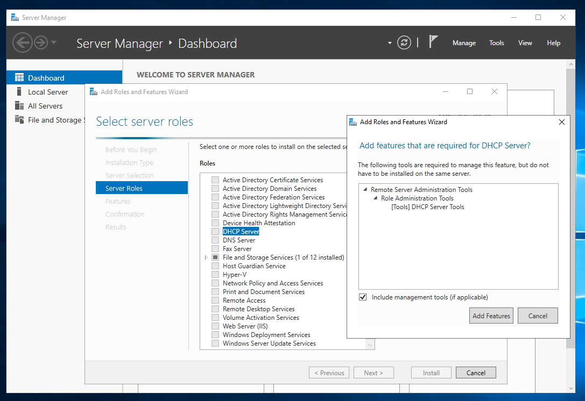
Task: Open the notifications flag icon
Action: 433,42
